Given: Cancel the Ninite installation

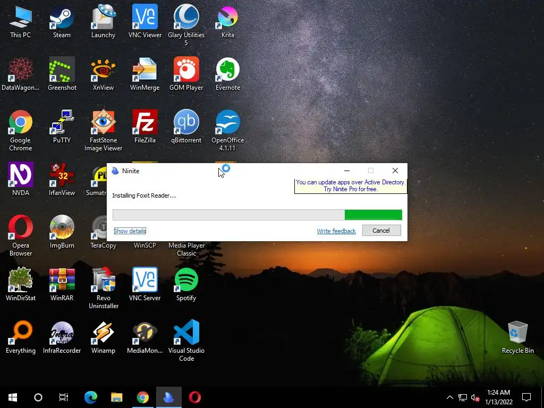Looking at the screenshot, I should (381, 231).
